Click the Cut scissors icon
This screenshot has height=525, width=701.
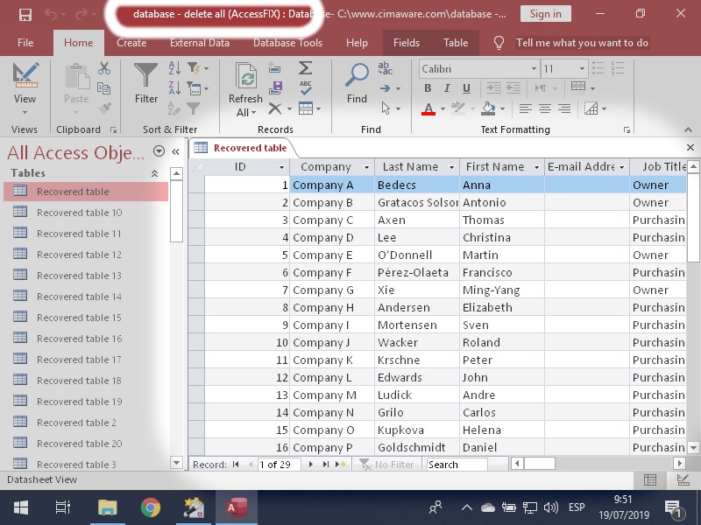click(x=104, y=68)
